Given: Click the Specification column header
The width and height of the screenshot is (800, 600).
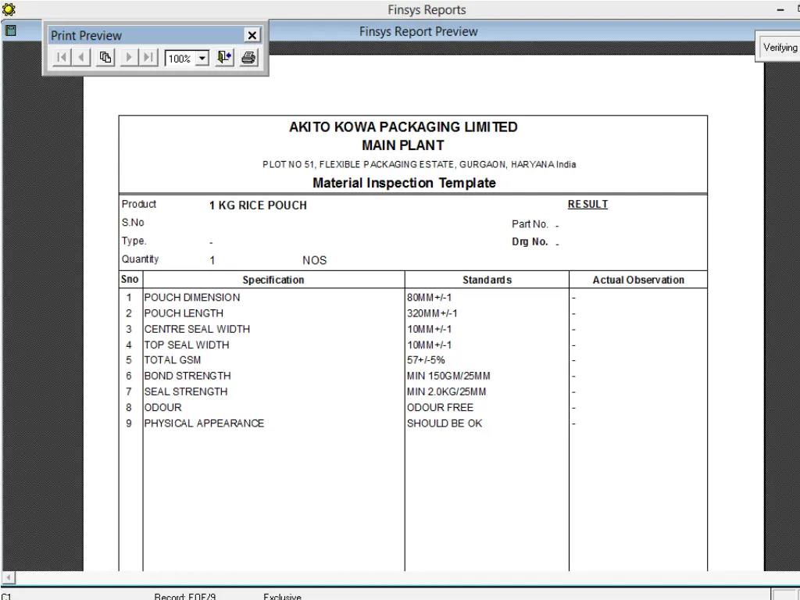Looking at the screenshot, I should point(273,280).
